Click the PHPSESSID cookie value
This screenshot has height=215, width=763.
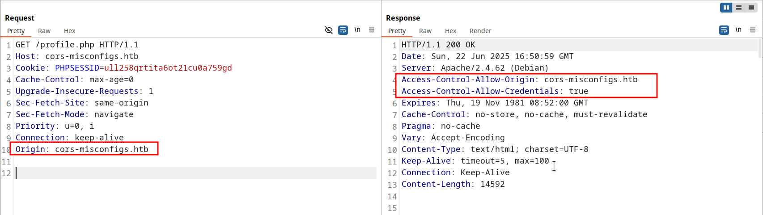(x=168, y=68)
